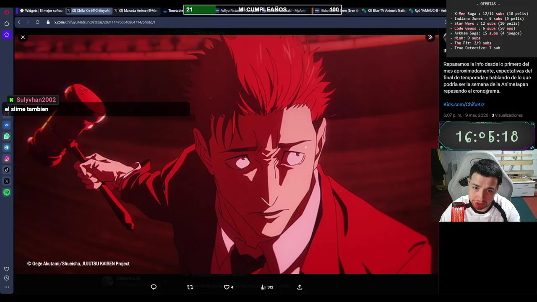Viewport: 537px width, 302px height.
Task: Click the 'Repasamos la info' post text
Action: (x=487, y=78)
